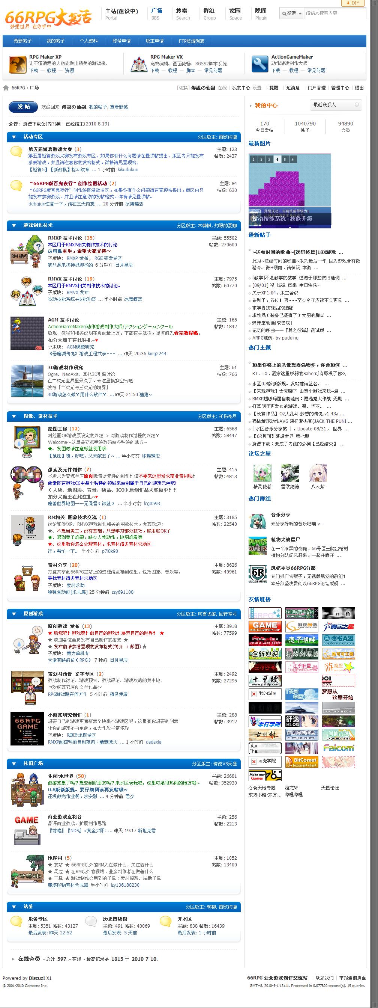Image resolution: width=378 pixels, height=1008 pixels.
Task: Collapse the 游戏制作技术 section
Action: coord(14,225)
